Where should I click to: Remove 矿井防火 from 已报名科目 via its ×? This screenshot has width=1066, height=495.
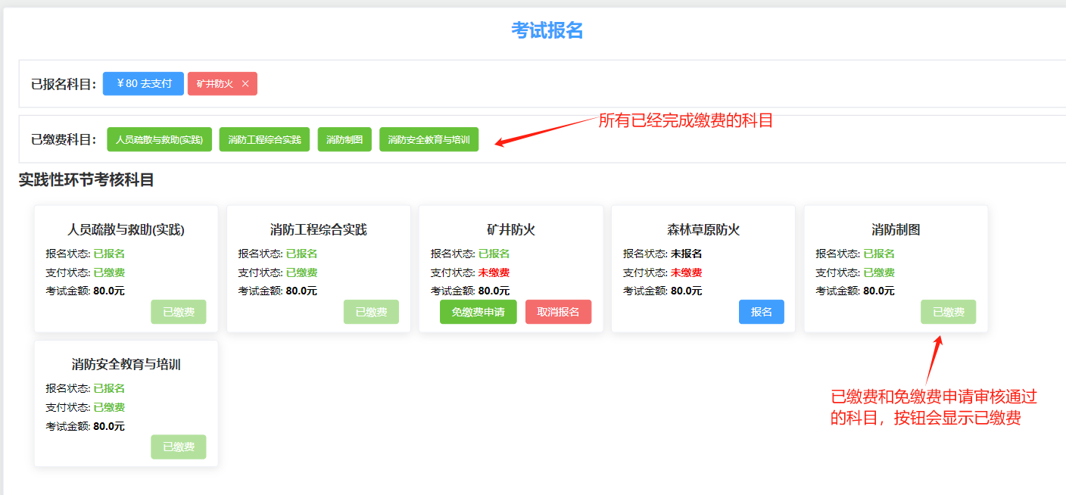coord(245,83)
